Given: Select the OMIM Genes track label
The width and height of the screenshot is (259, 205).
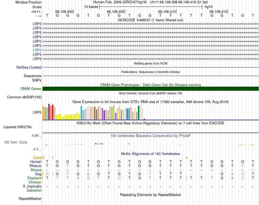Looking at the screenshot, I should point(31,89).
